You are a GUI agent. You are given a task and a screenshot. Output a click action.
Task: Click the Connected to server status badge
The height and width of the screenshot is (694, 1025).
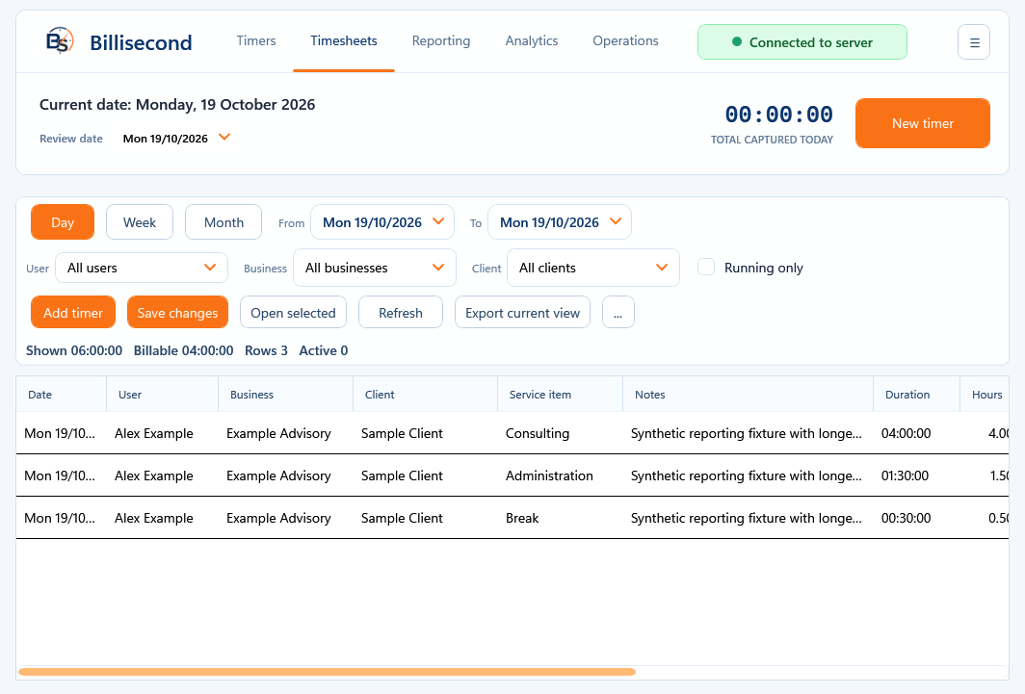click(x=802, y=41)
